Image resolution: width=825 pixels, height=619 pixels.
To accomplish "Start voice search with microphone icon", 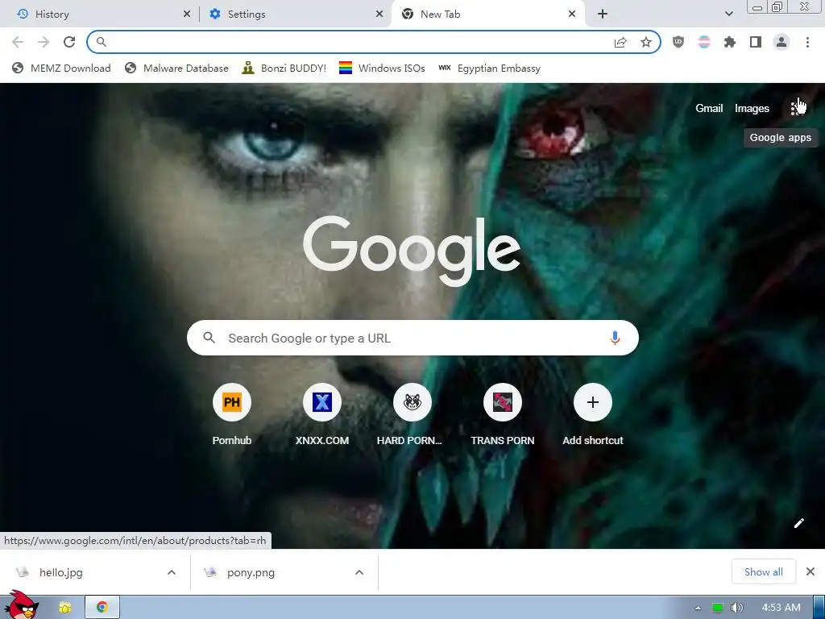I will pyautogui.click(x=615, y=338).
